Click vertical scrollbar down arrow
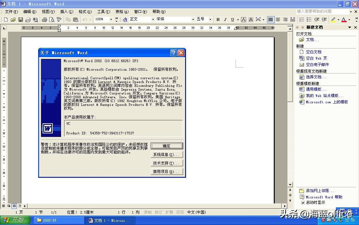Image resolution: width=359 pixels, height=225 pixels. click(x=290, y=185)
